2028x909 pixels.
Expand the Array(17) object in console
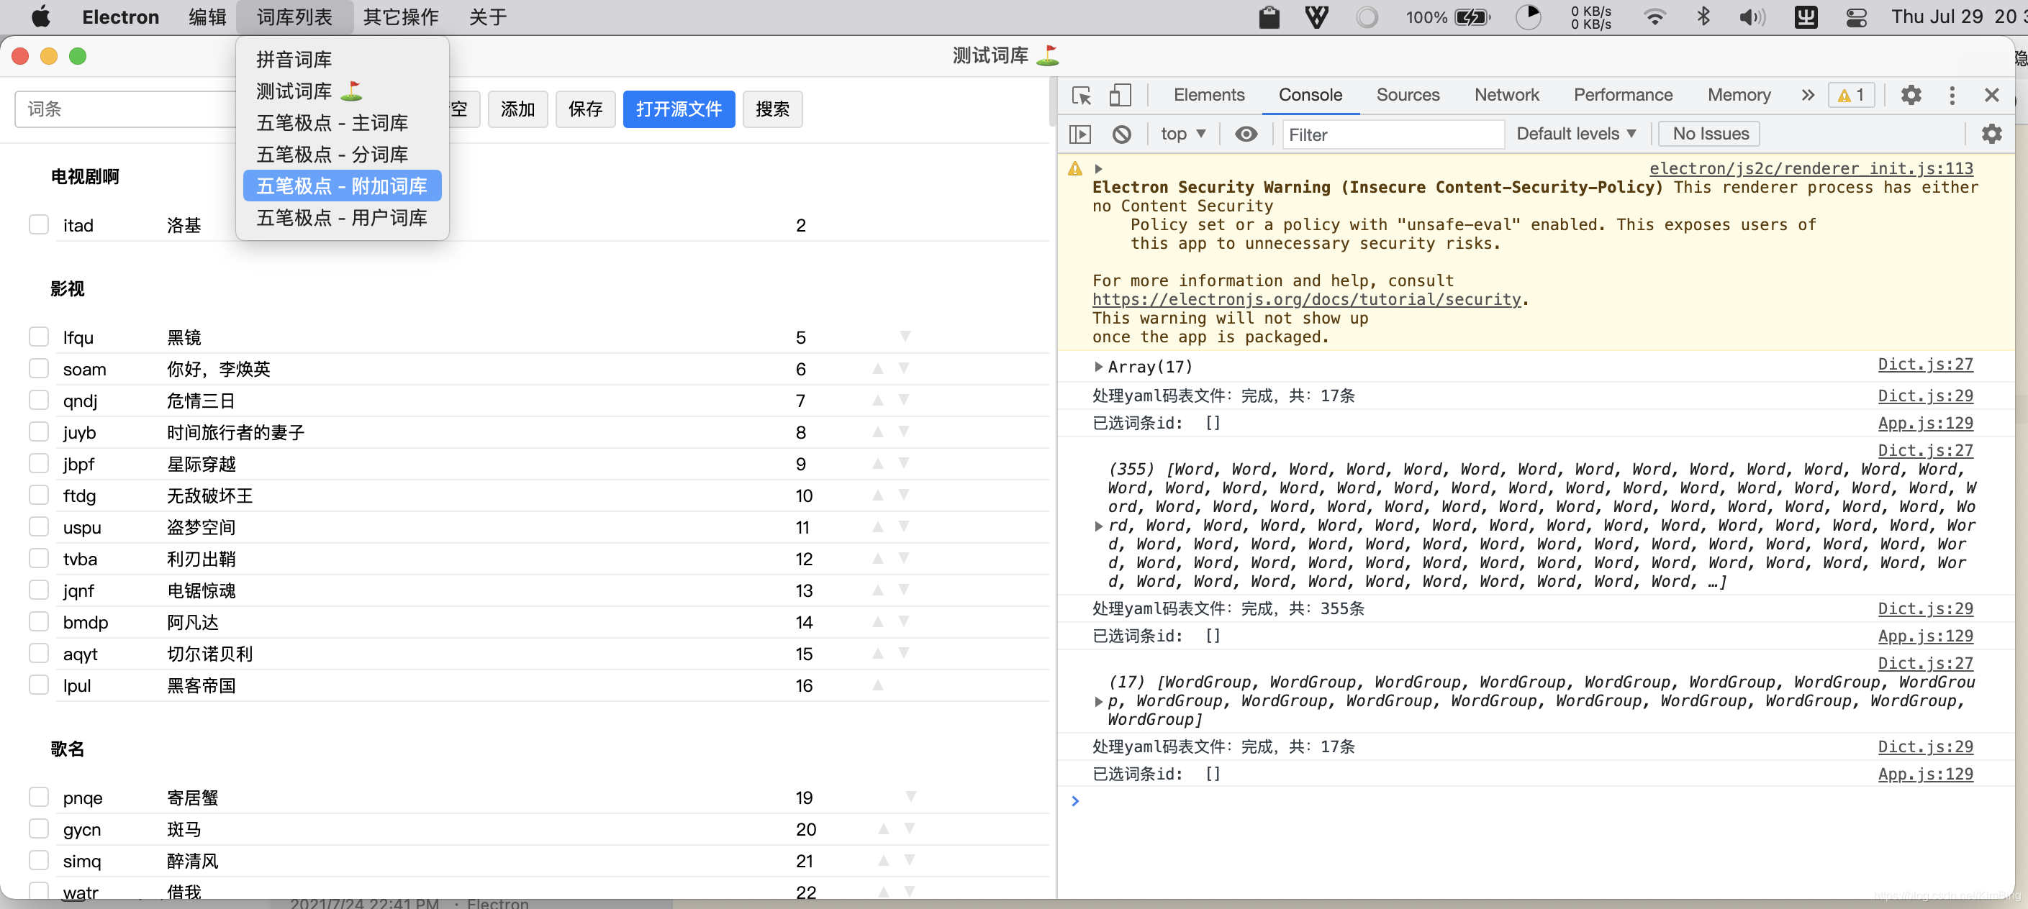pos(1098,367)
